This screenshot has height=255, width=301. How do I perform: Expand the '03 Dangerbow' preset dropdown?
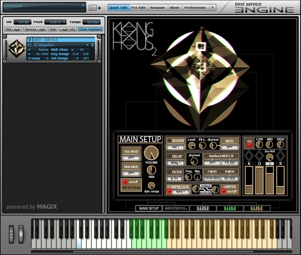[60, 45]
